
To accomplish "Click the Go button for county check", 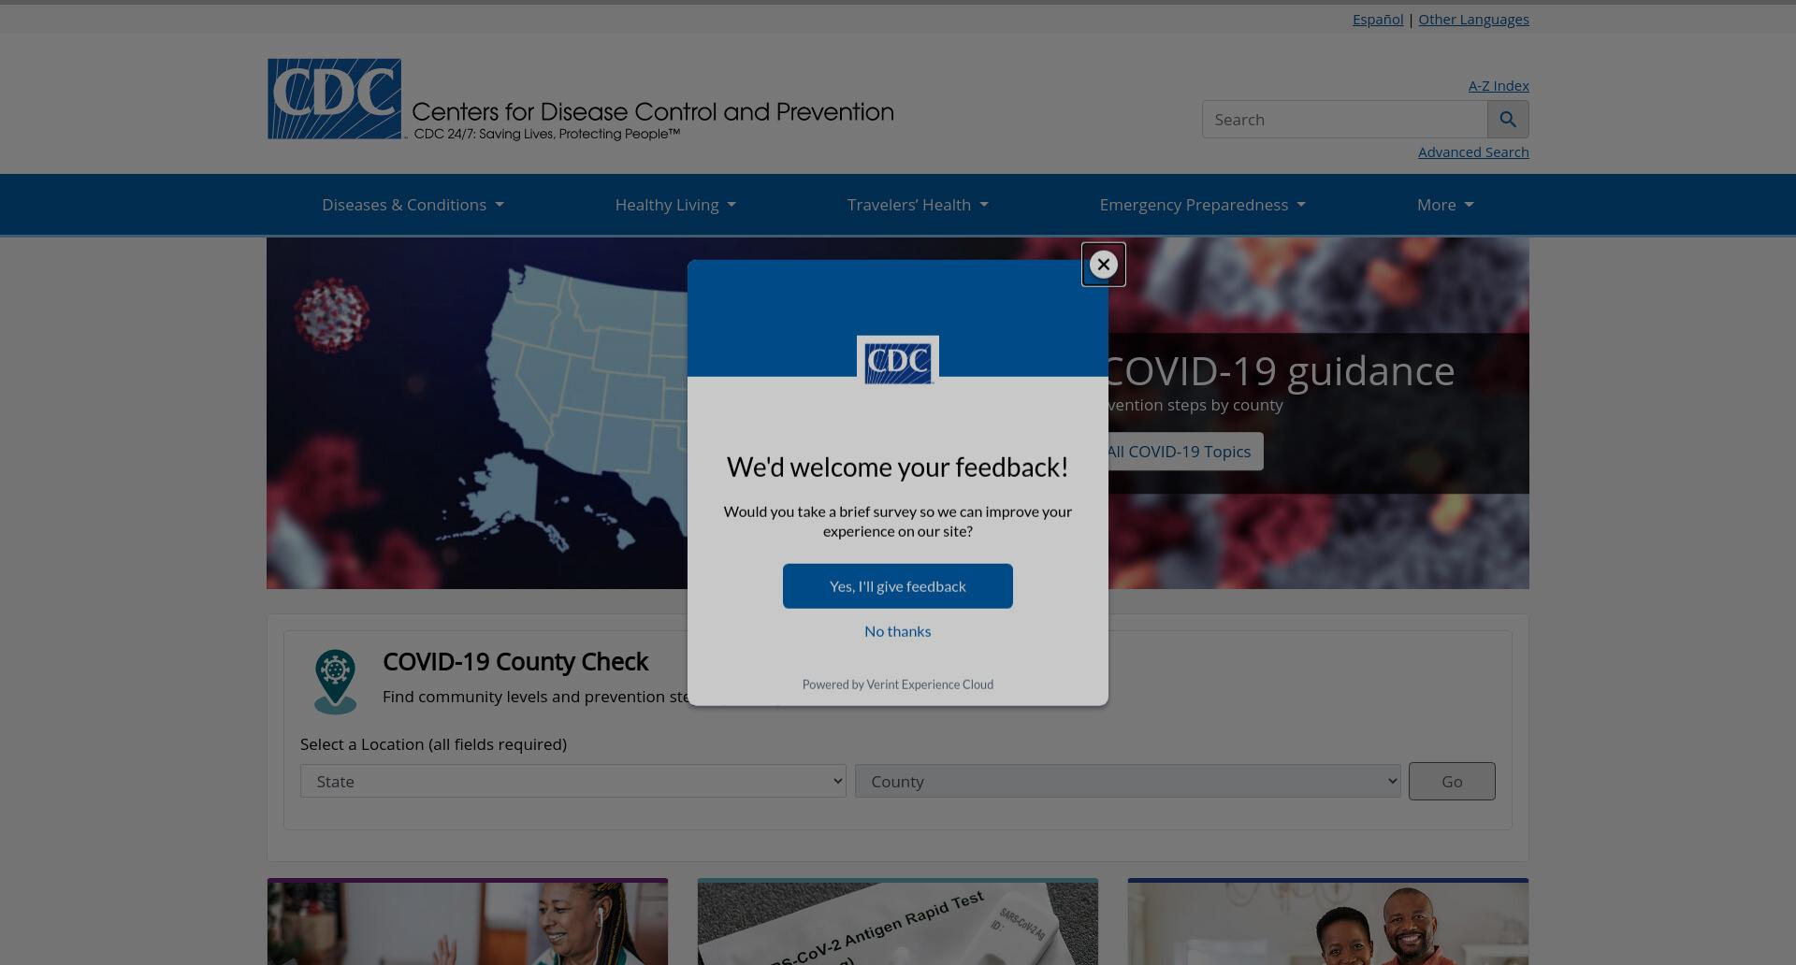I will 1452,782.
